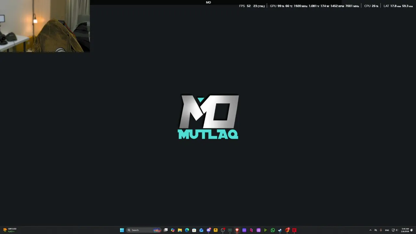Screen dimensions: 416x234
Task: Open the red square app at the taskbar end
Action: pos(294,230)
